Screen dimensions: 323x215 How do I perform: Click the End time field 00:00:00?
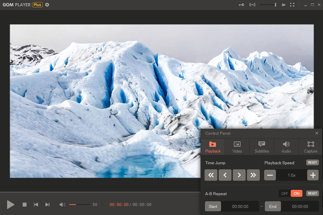pos(300,206)
